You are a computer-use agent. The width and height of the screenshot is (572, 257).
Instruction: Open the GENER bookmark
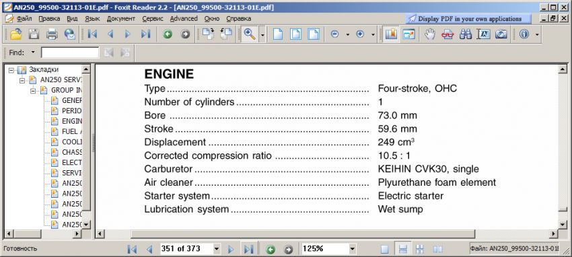[x=71, y=100]
